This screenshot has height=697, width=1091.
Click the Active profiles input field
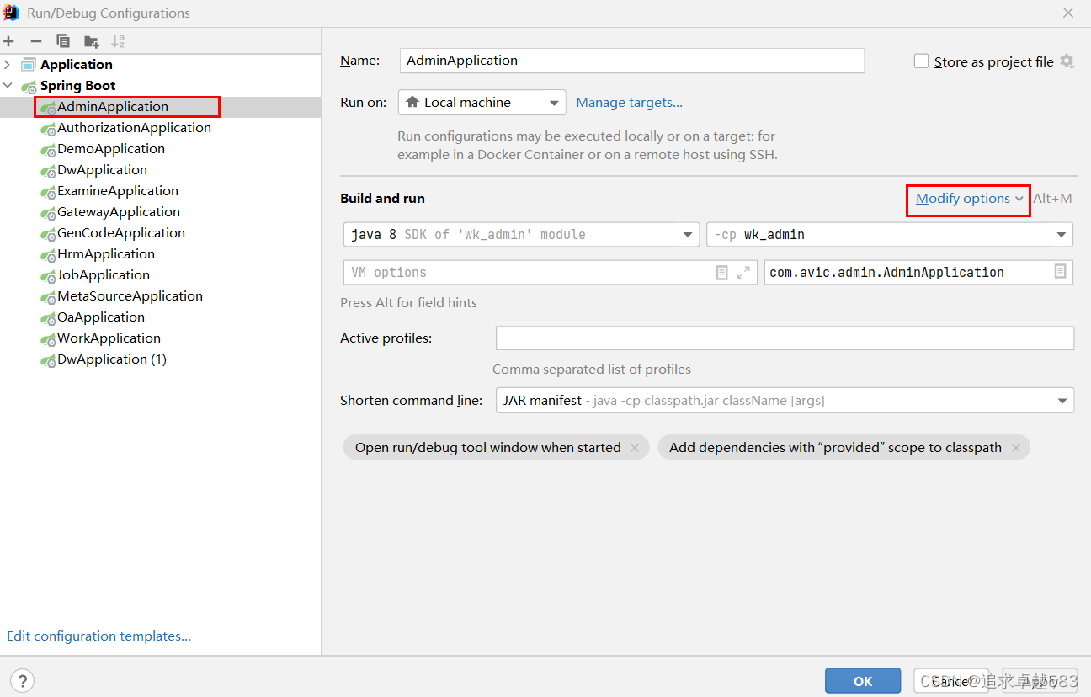(784, 338)
